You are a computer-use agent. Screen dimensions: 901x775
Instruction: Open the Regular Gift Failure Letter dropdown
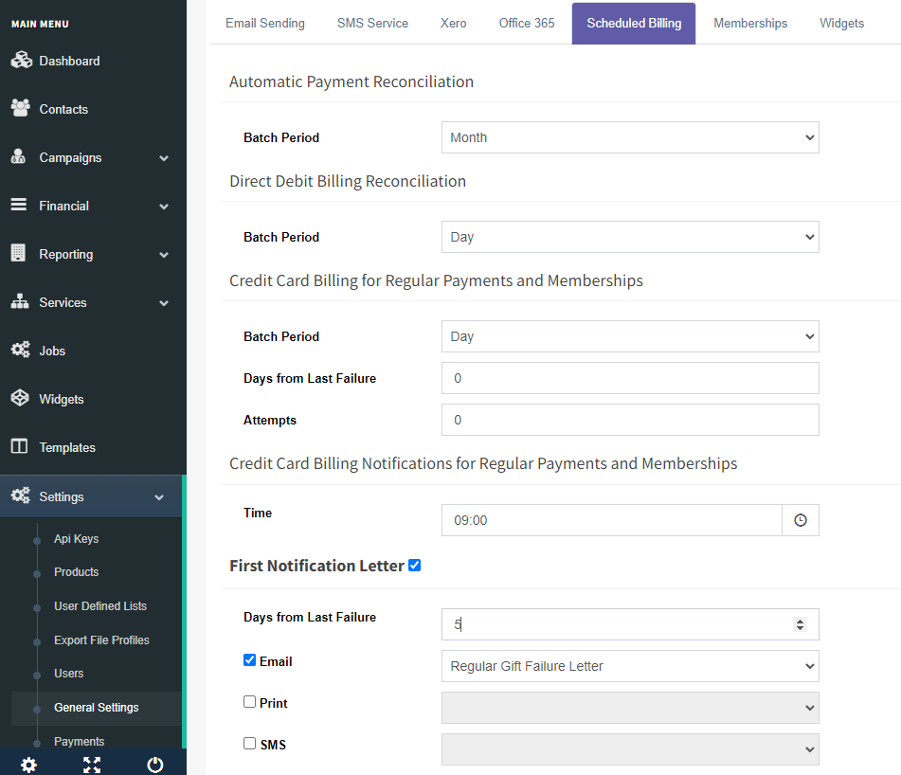click(630, 666)
